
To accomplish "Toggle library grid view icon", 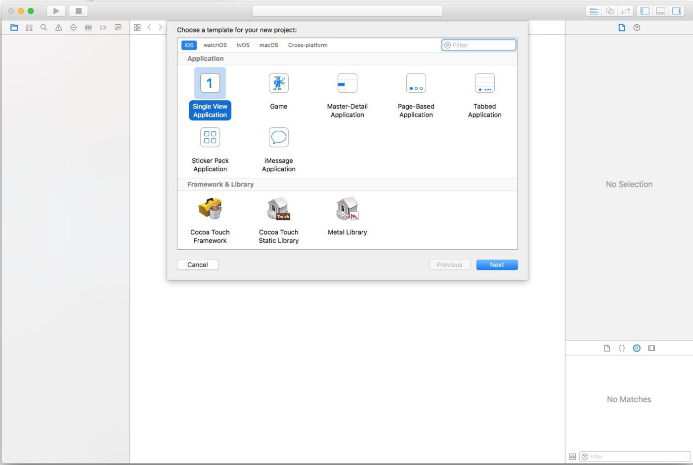I will click(572, 457).
